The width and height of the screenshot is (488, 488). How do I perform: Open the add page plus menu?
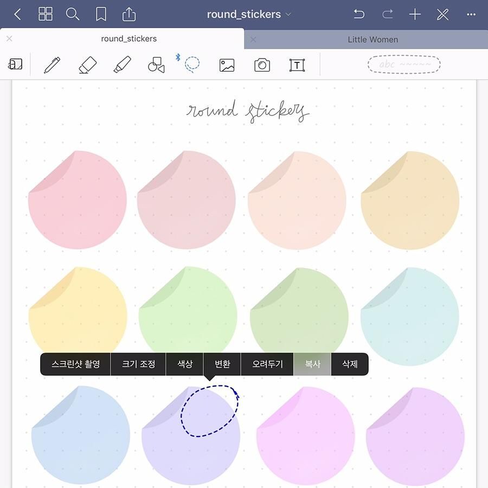[x=415, y=15]
